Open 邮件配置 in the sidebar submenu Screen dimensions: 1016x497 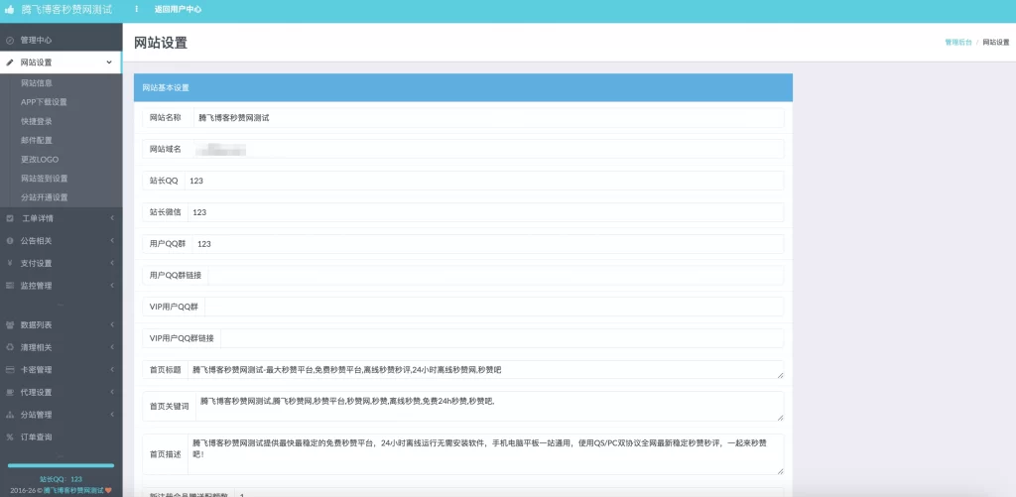pos(37,140)
